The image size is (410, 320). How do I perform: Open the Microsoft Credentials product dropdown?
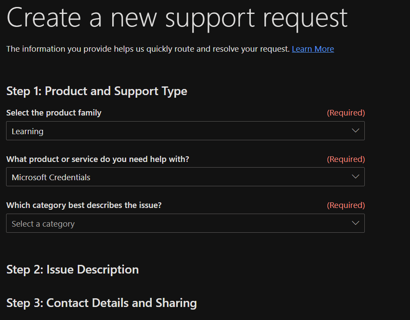(x=185, y=177)
